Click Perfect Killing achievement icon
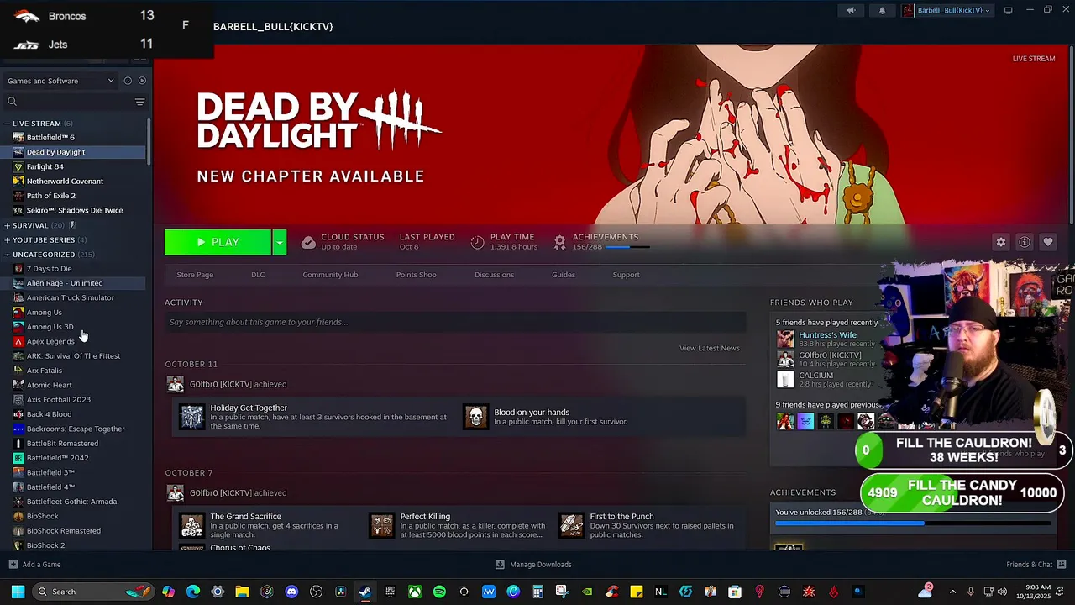 click(x=382, y=526)
